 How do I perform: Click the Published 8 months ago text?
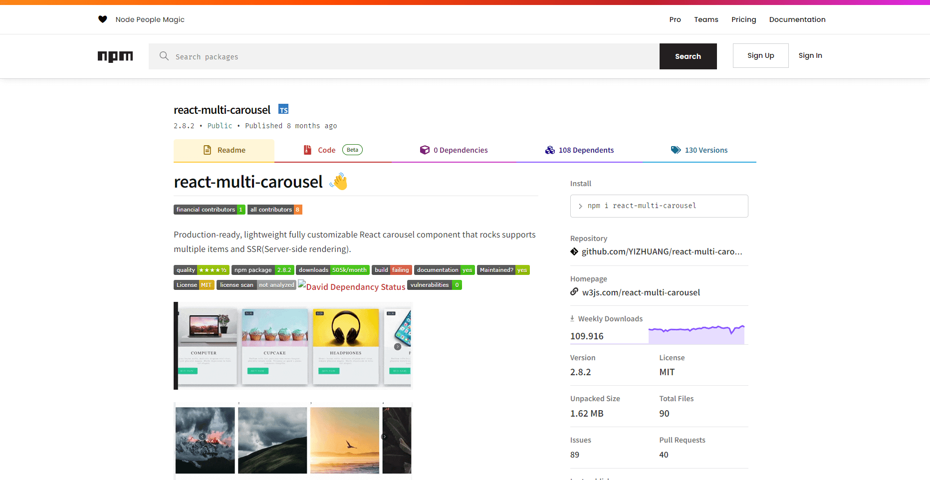tap(291, 126)
